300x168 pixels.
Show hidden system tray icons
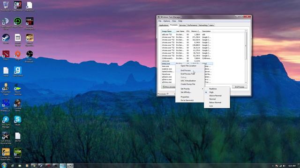[273, 166]
